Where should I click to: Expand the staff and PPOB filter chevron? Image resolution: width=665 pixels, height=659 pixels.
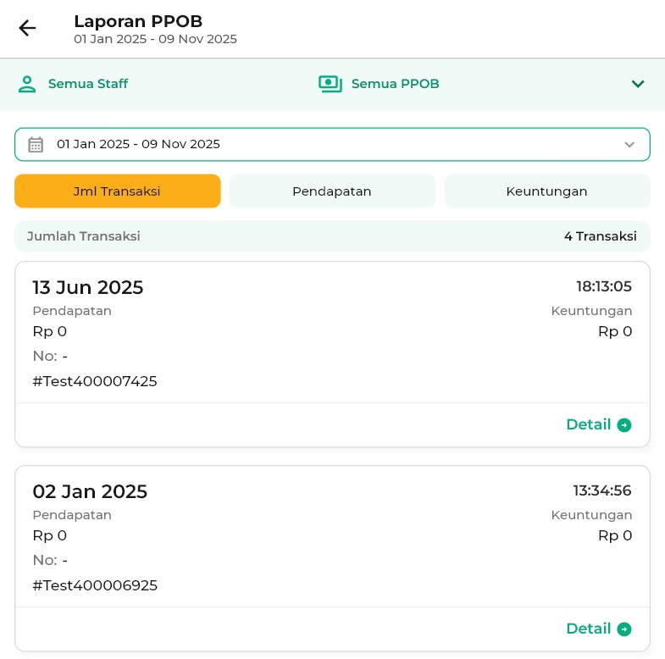[638, 84]
